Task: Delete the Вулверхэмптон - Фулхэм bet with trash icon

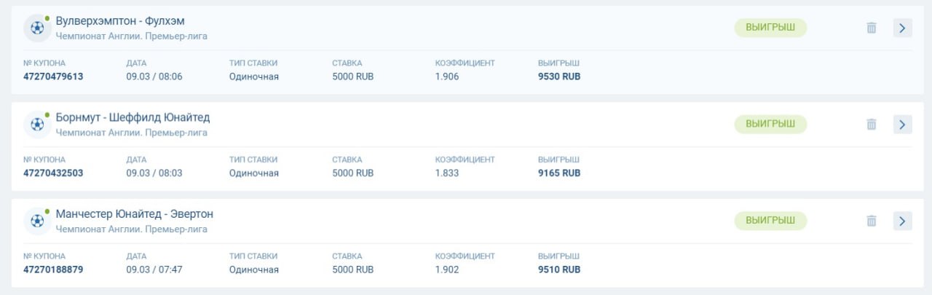Action: pyautogui.click(x=871, y=28)
